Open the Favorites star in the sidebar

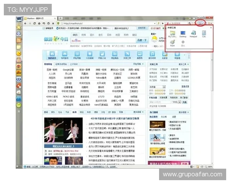[x=19, y=27]
